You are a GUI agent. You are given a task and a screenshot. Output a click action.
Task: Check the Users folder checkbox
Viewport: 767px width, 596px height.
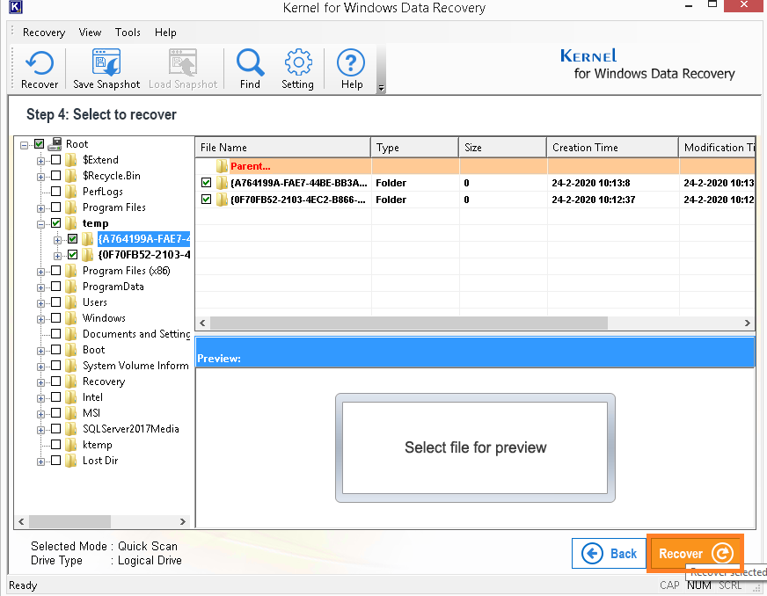coord(55,302)
